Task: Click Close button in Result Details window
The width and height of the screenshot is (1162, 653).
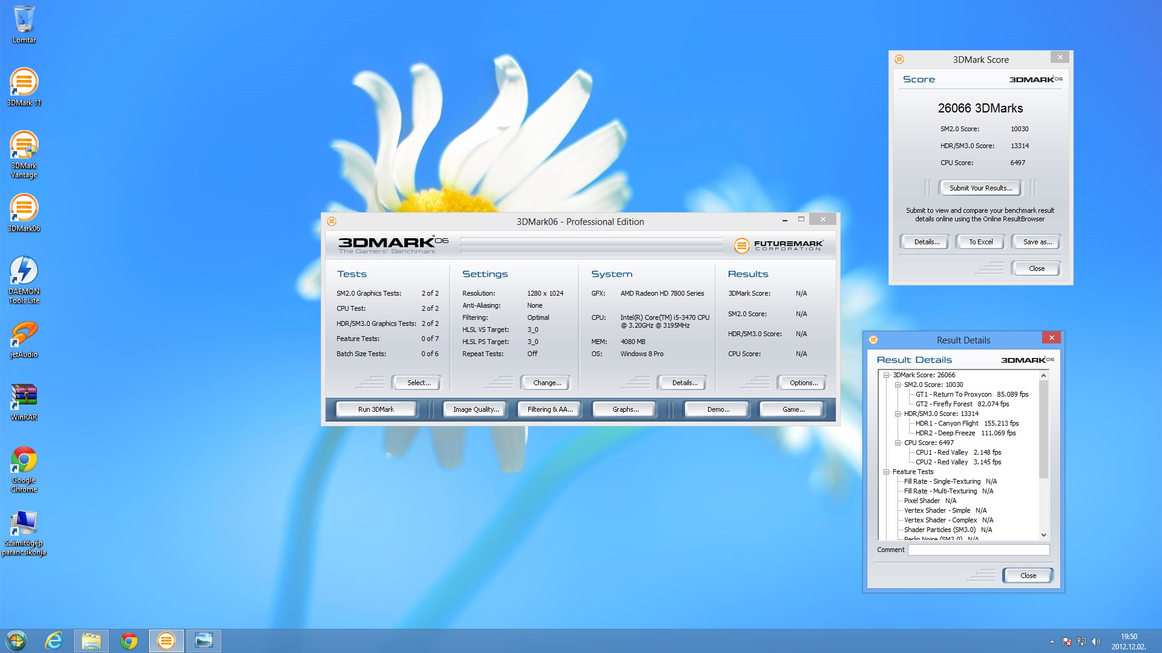Action: (x=1028, y=576)
